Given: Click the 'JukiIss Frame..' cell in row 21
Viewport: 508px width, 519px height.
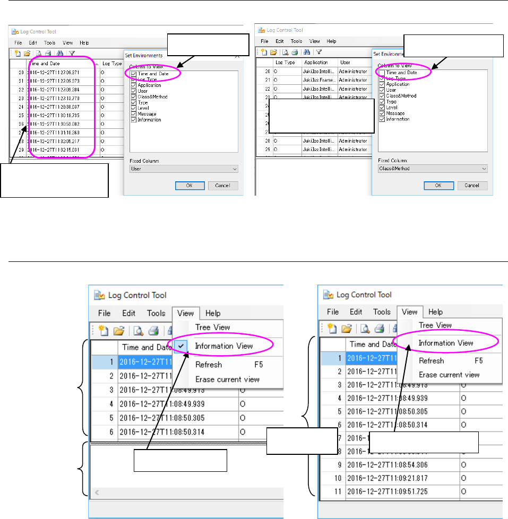Looking at the screenshot, I should (x=320, y=80).
